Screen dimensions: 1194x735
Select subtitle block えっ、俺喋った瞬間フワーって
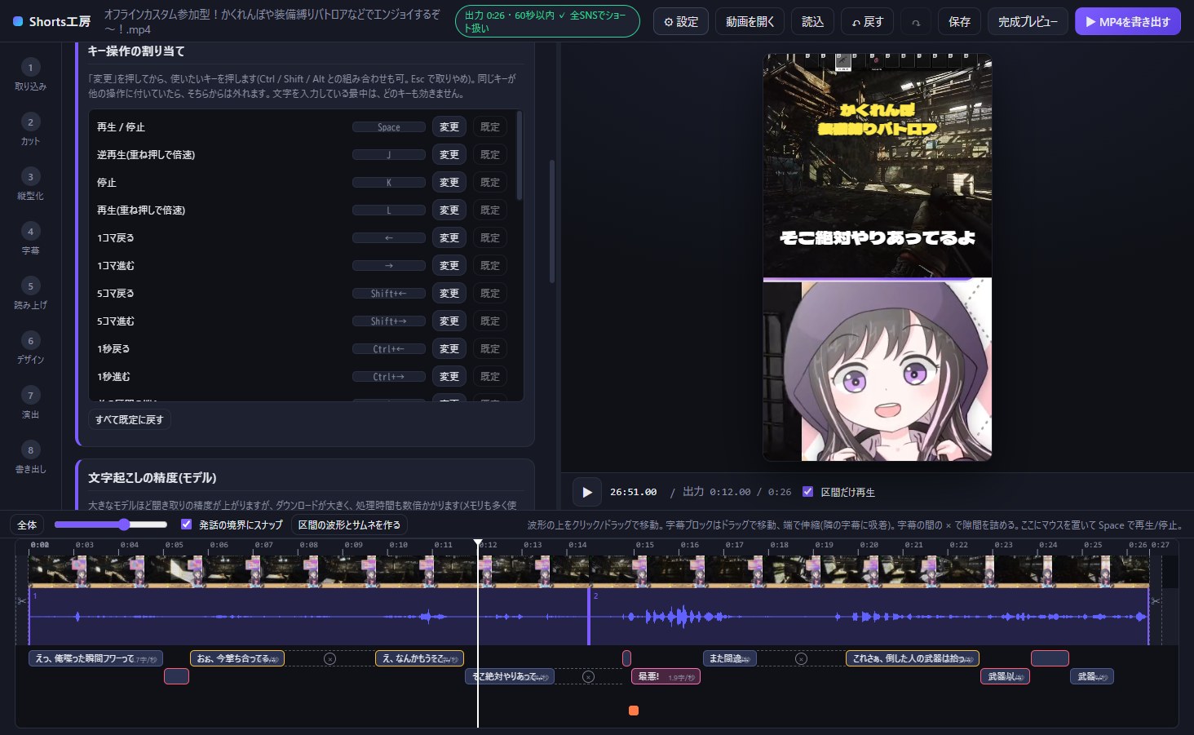[x=95, y=658]
